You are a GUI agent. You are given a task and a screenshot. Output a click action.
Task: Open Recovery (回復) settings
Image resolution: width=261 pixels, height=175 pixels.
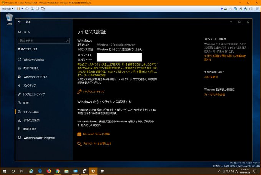tap(23, 103)
